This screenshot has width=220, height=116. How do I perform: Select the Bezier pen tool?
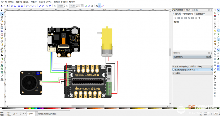2,48
